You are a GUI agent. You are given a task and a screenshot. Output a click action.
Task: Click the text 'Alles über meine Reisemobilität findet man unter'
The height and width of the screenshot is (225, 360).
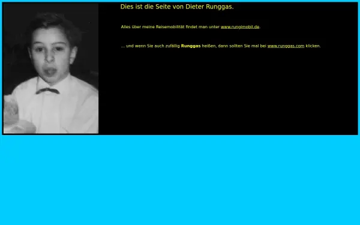pyautogui.click(x=170, y=27)
